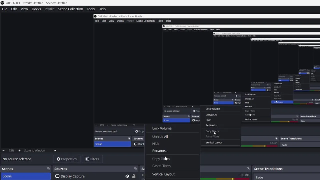The height and width of the screenshot is (180, 320).
Task: Open the Help menu in the main OBS menu bar
Action: [102, 9]
